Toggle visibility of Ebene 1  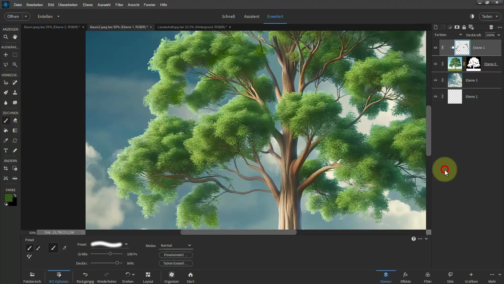point(436,48)
